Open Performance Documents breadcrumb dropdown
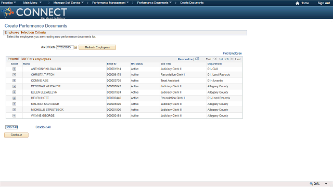Image resolution: width=333 pixels, height=187 pixels. [155, 3]
